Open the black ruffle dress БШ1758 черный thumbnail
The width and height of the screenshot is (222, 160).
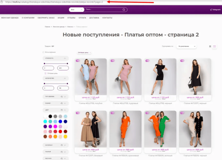160,77
